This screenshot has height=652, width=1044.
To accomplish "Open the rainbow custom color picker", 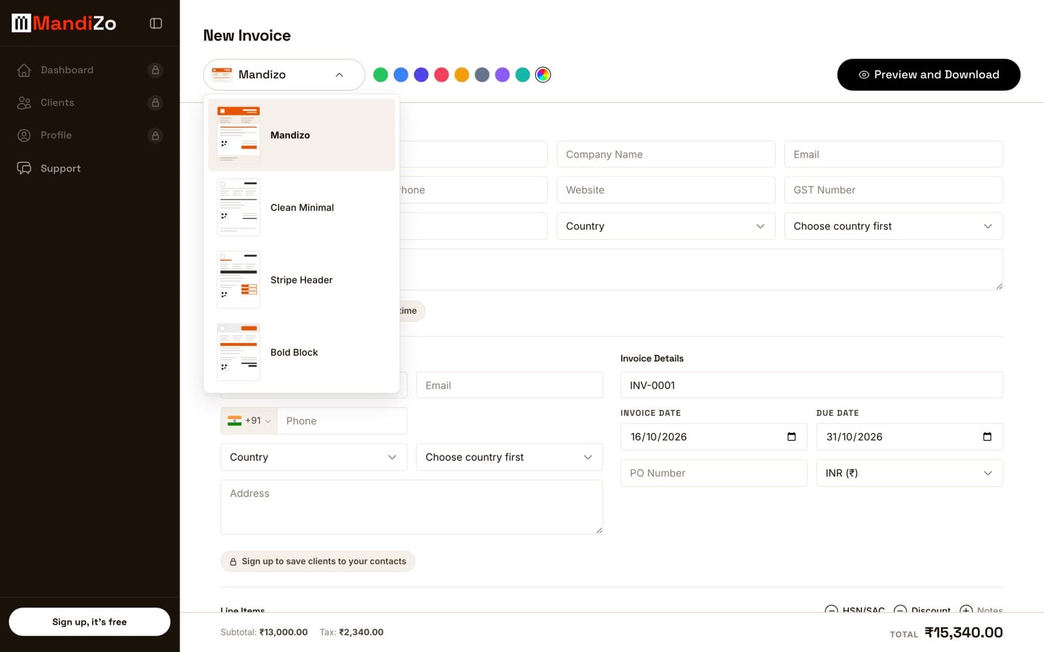I will (x=543, y=74).
